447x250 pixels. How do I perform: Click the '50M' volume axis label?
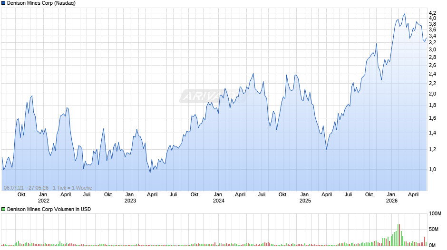[x=434, y=230]
